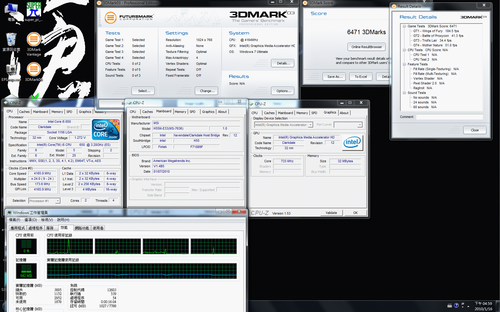Click the Options... results button

283,91
